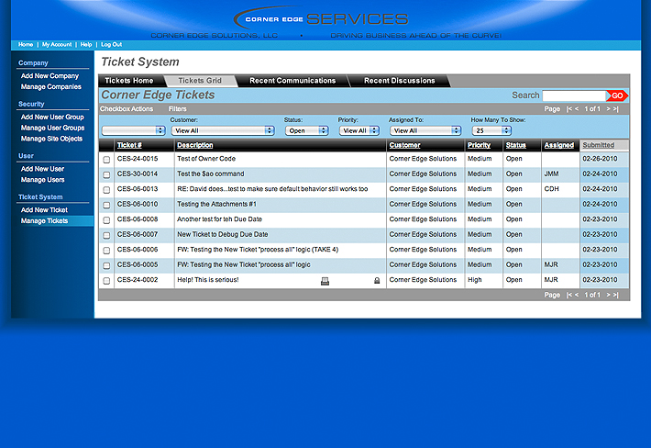Click the red GO search button
The height and width of the screenshot is (448, 651).
tap(617, 95)
